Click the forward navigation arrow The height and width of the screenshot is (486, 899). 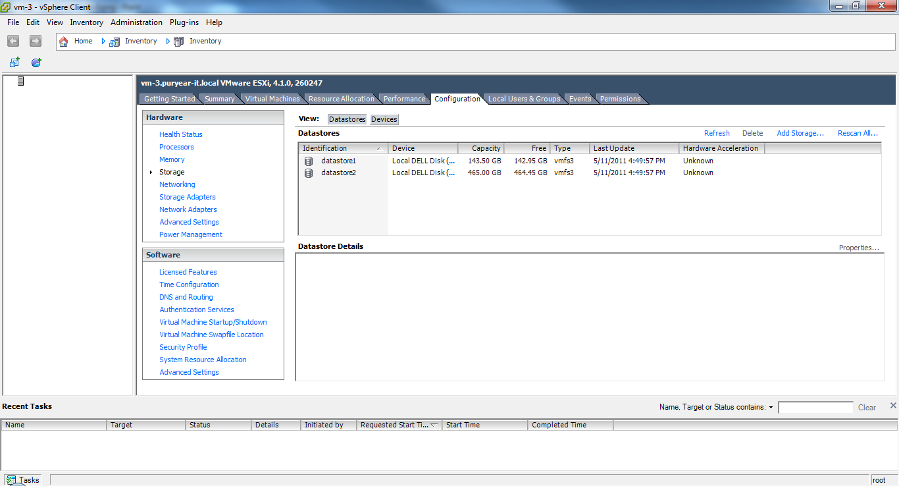(36, 41)
